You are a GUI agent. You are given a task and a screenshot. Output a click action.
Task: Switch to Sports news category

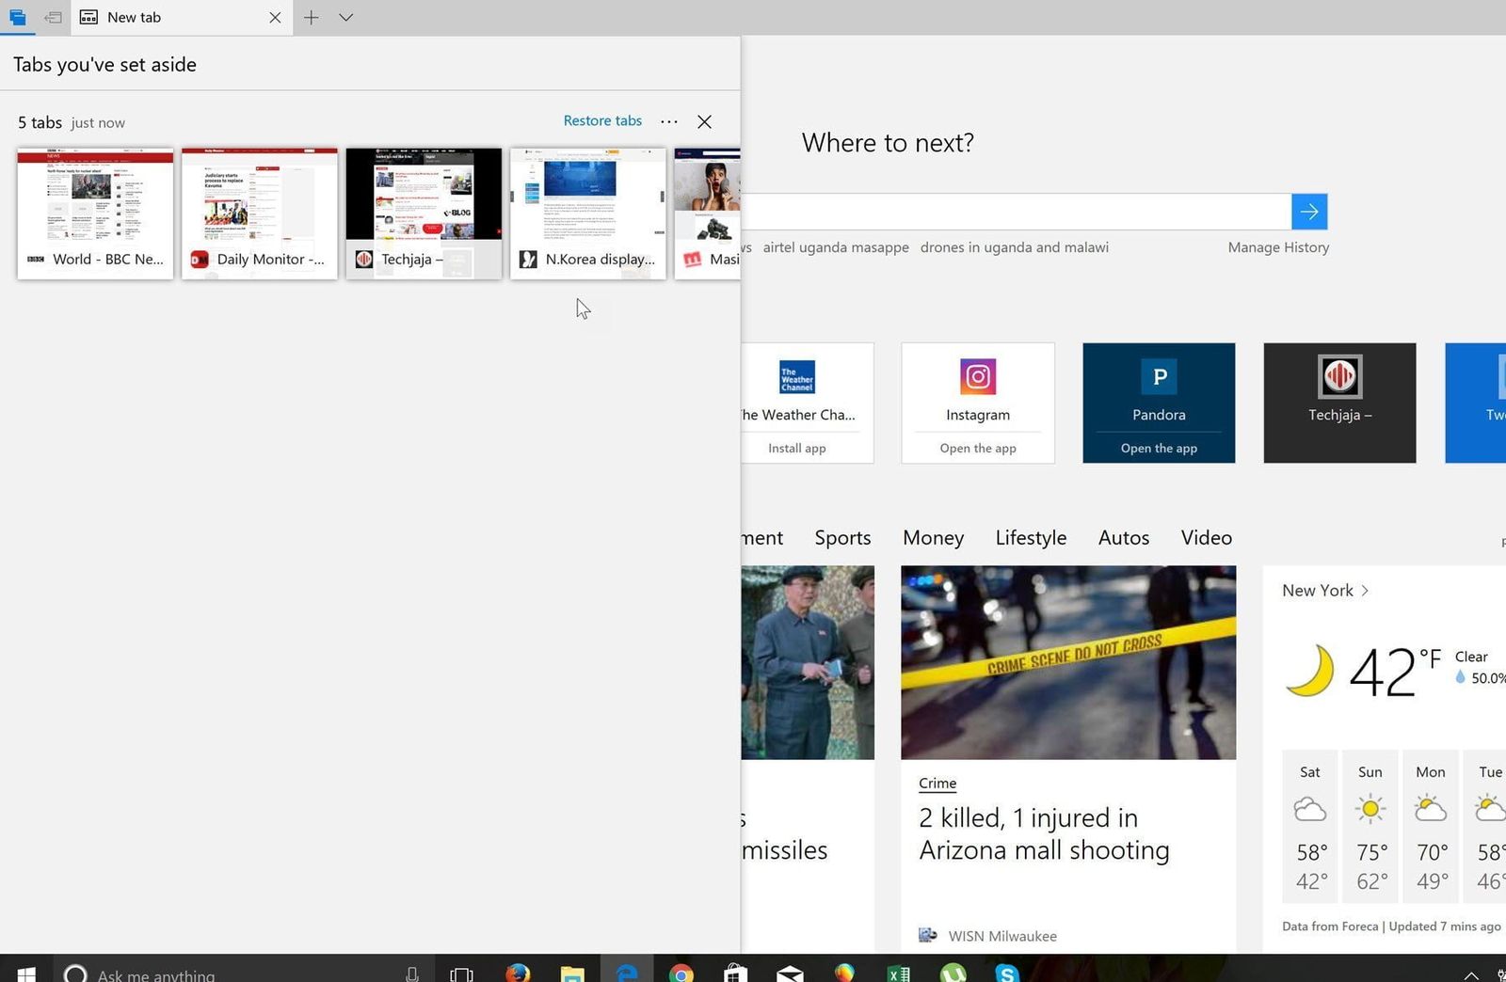[x=842, y=537]
